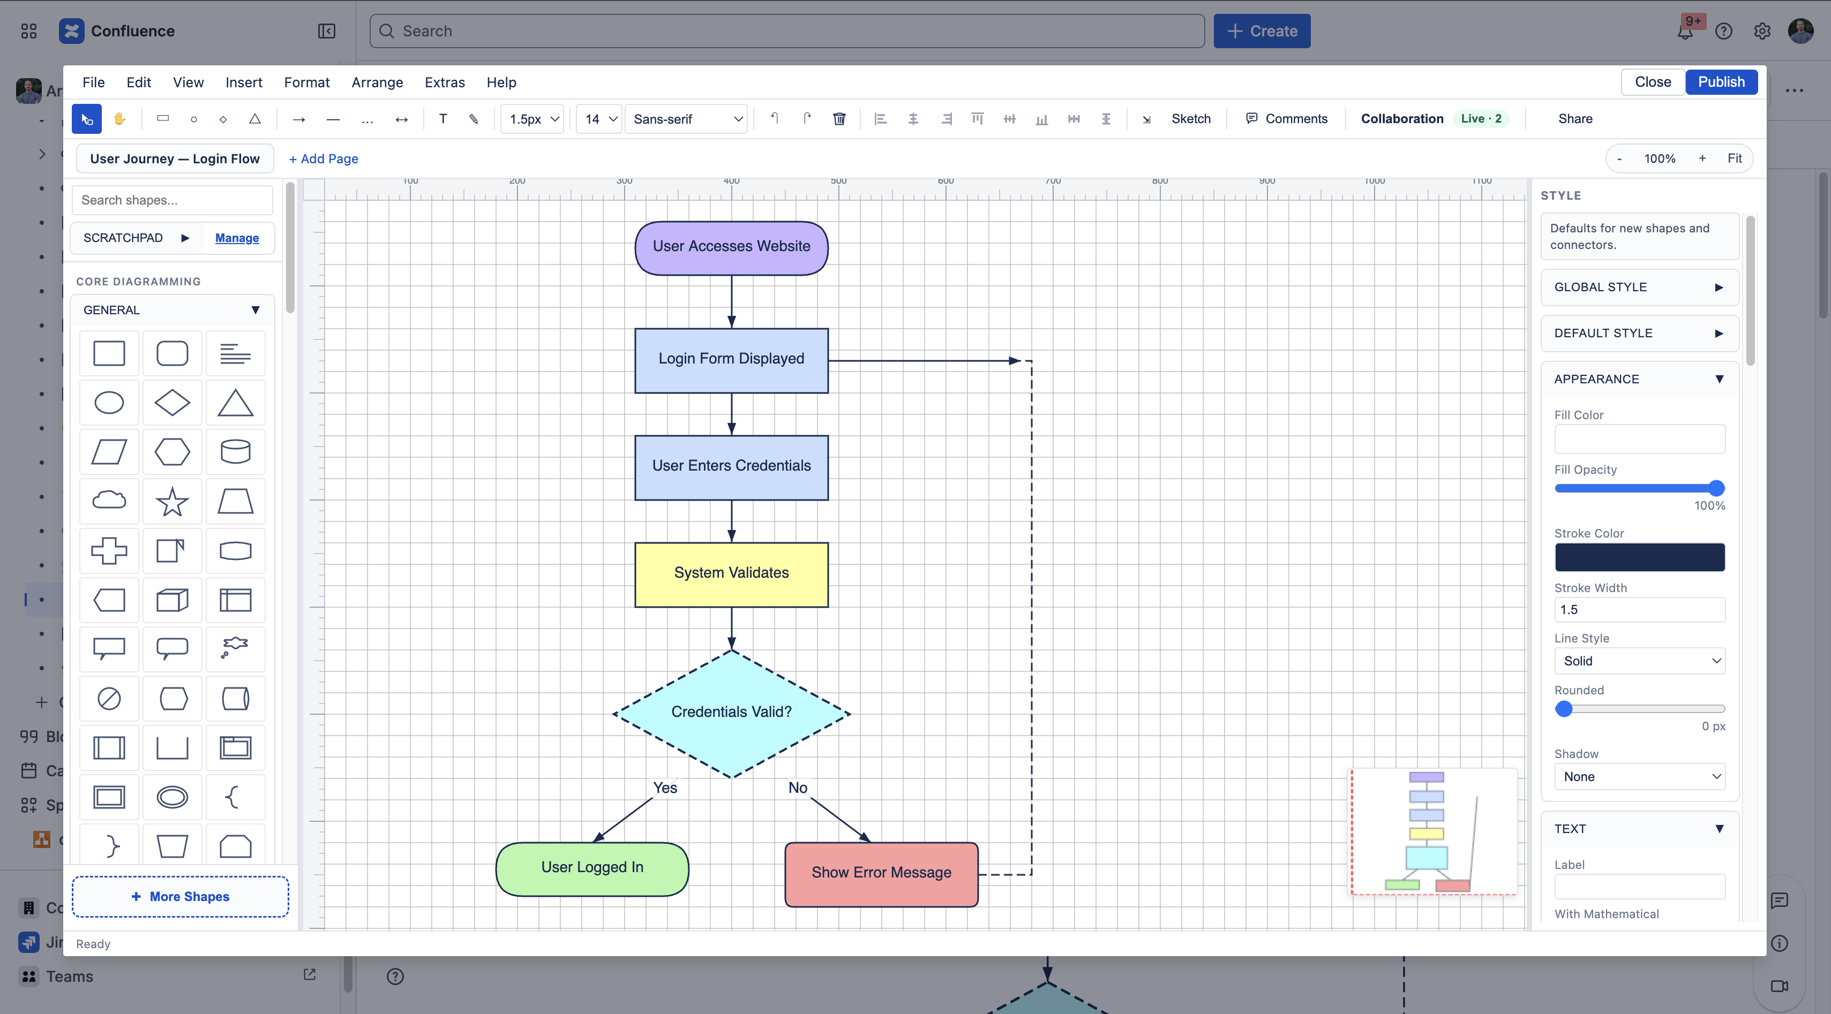
Task: Open the View menu
Action: click(x=189, y=82)
